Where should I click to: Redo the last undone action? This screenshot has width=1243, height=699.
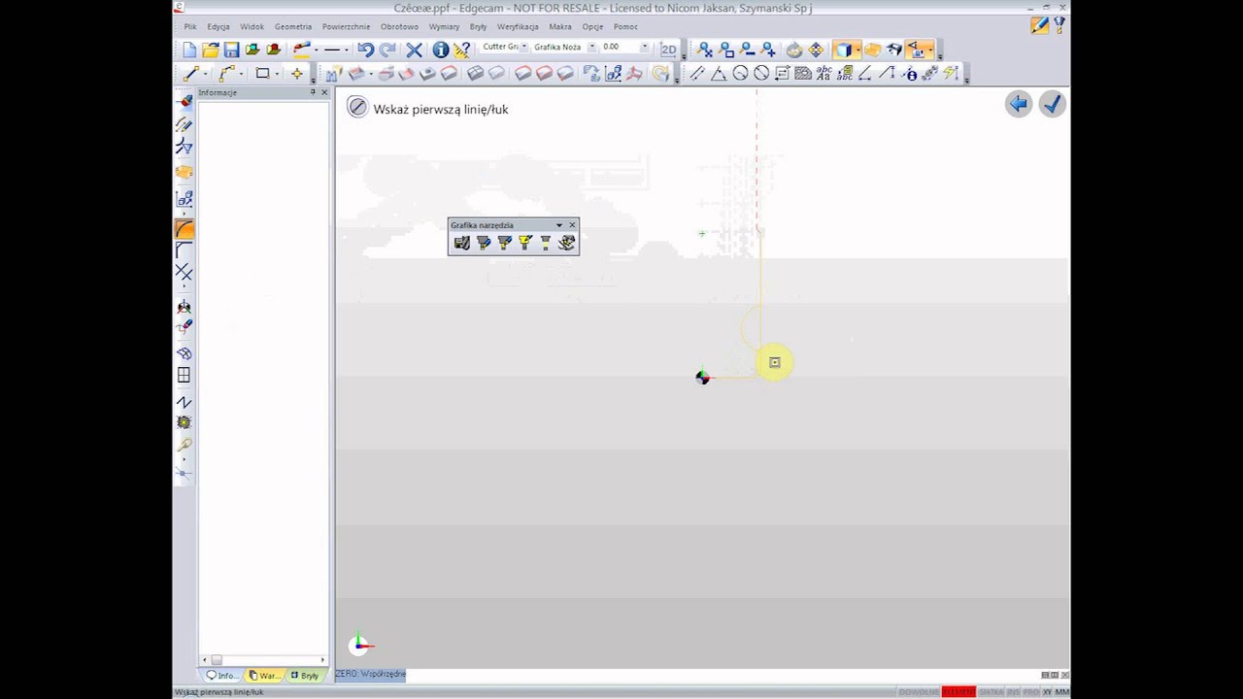(387, 50)
